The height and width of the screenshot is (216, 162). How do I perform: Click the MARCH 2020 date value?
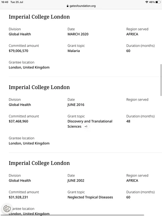tap(78, 34)
